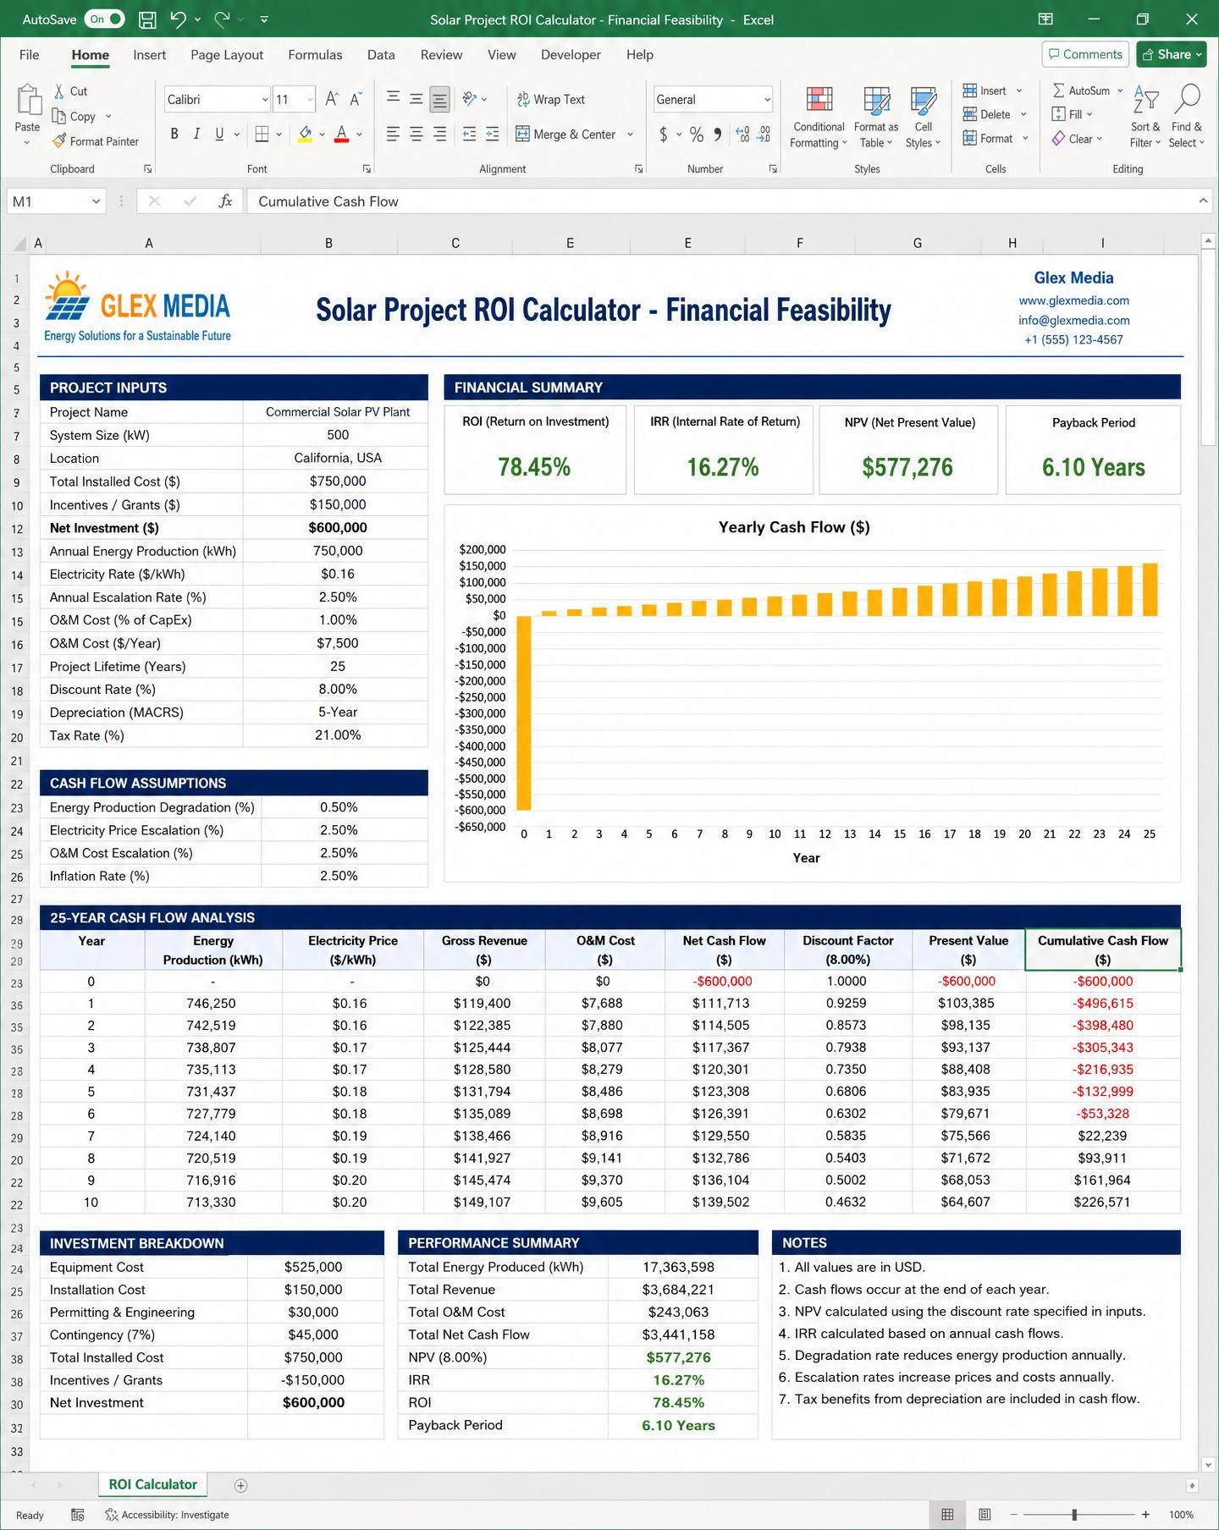Click the Cut scissors icon
Image resolution: width=1219 pixels, height=1530 pixels.
(59, 91)
